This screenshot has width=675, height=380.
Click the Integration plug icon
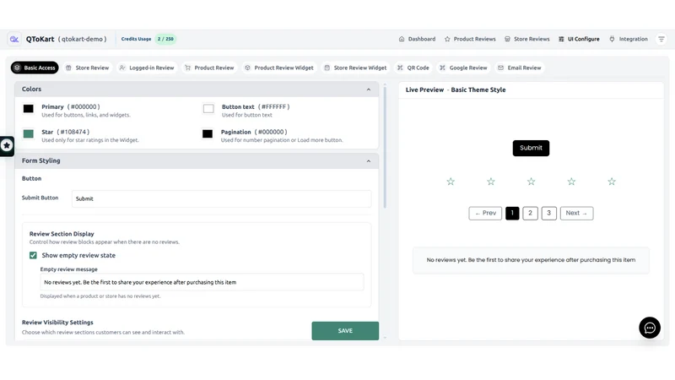612,39
